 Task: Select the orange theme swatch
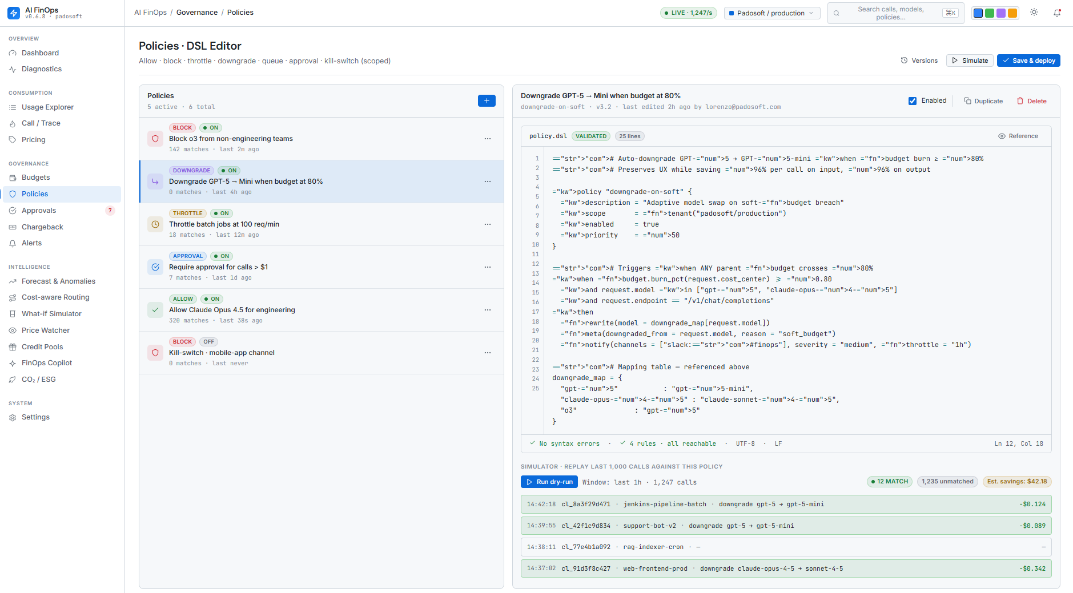click(1012, 13)
